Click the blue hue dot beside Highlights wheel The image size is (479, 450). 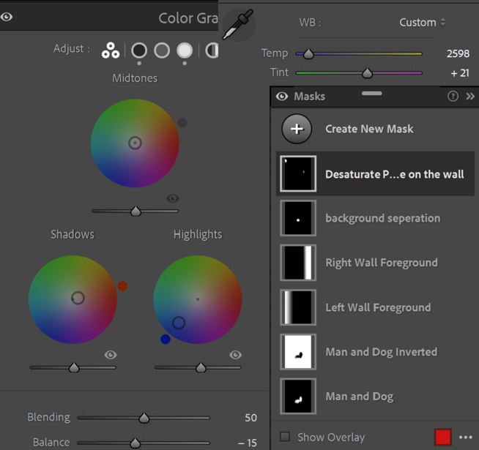[x=166, y=340]
